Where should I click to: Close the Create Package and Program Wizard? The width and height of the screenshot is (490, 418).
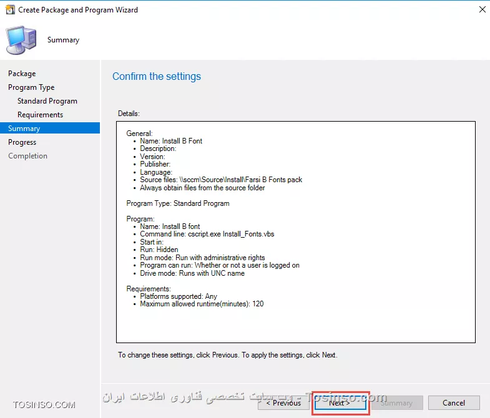point(482,10)
